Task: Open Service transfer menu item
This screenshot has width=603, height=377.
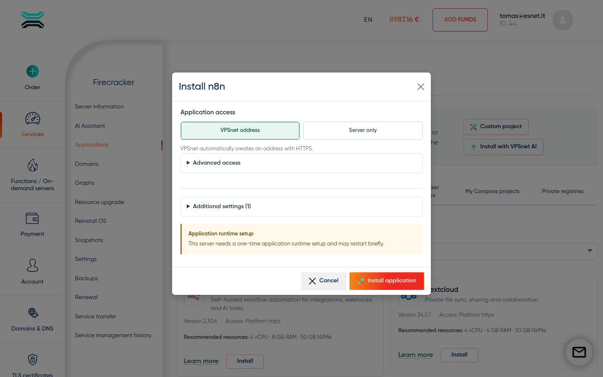Action: [95, 317]
